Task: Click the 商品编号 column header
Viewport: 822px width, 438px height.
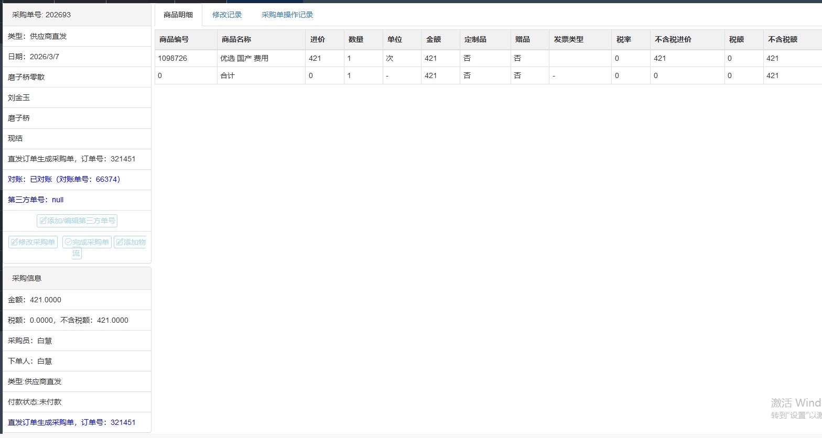Action: pos(174,39)
